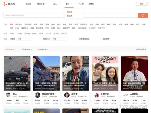The image size is (151, 113).
Task: Focus the keyword search input field
Action: (71, 15)
